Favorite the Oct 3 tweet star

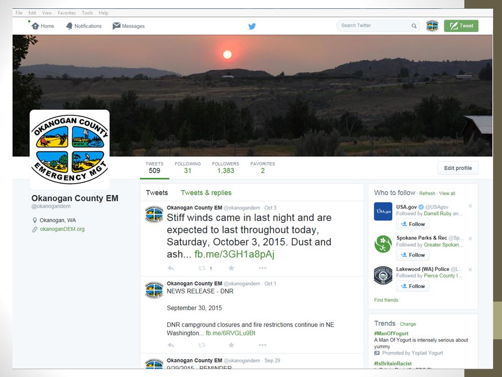(231, 268)
